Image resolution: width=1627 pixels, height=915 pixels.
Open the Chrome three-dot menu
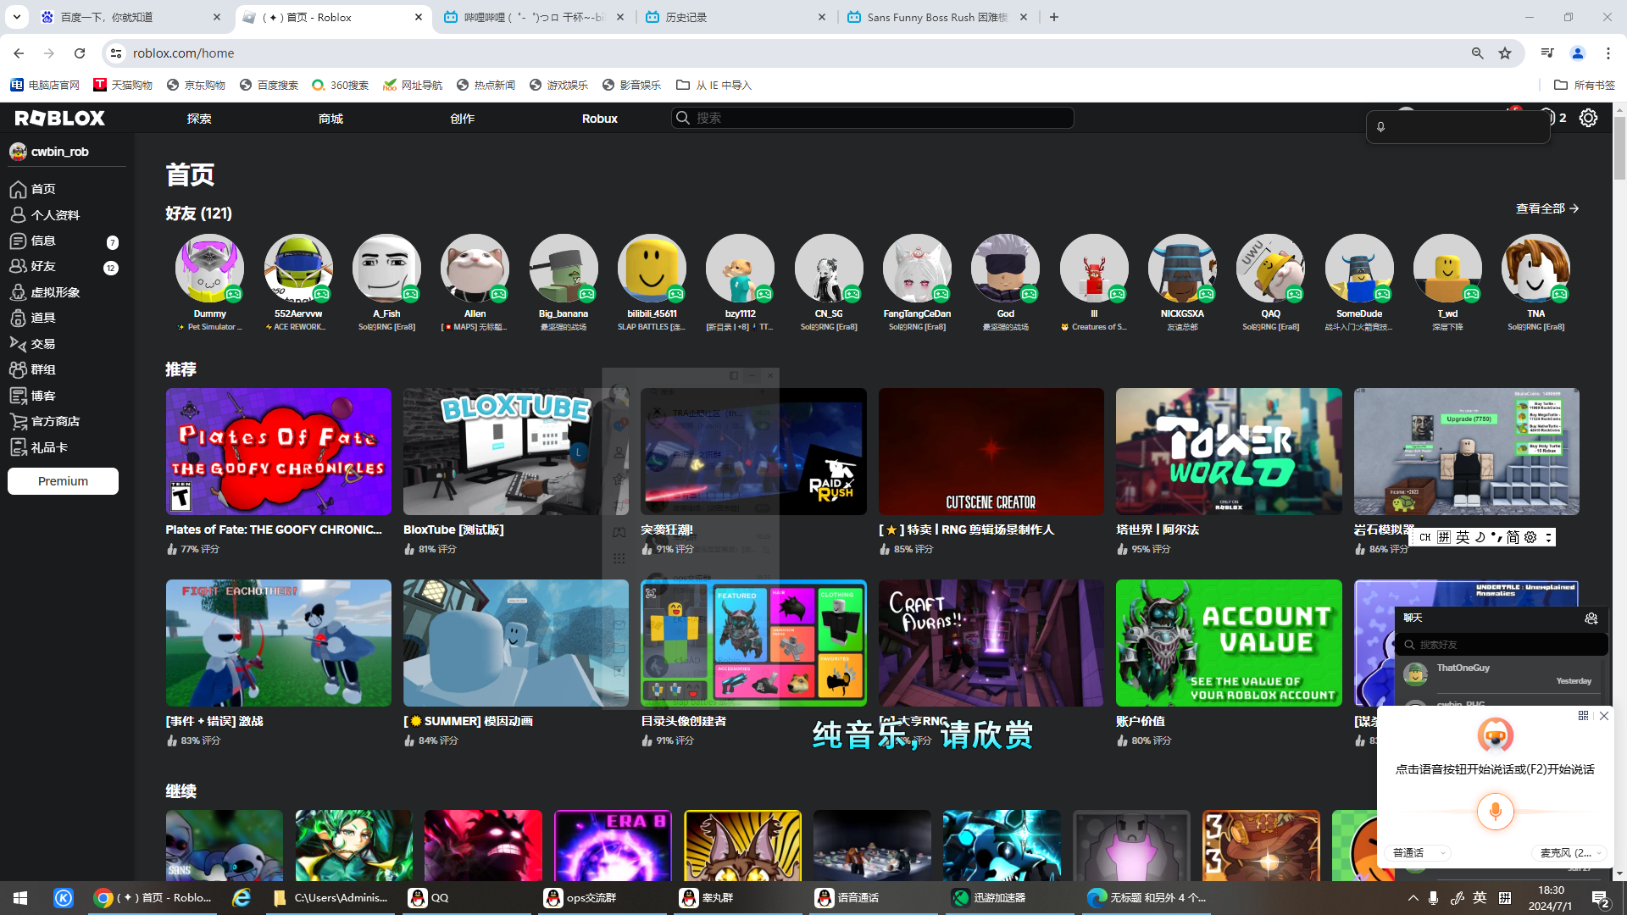click(1608, 53)
